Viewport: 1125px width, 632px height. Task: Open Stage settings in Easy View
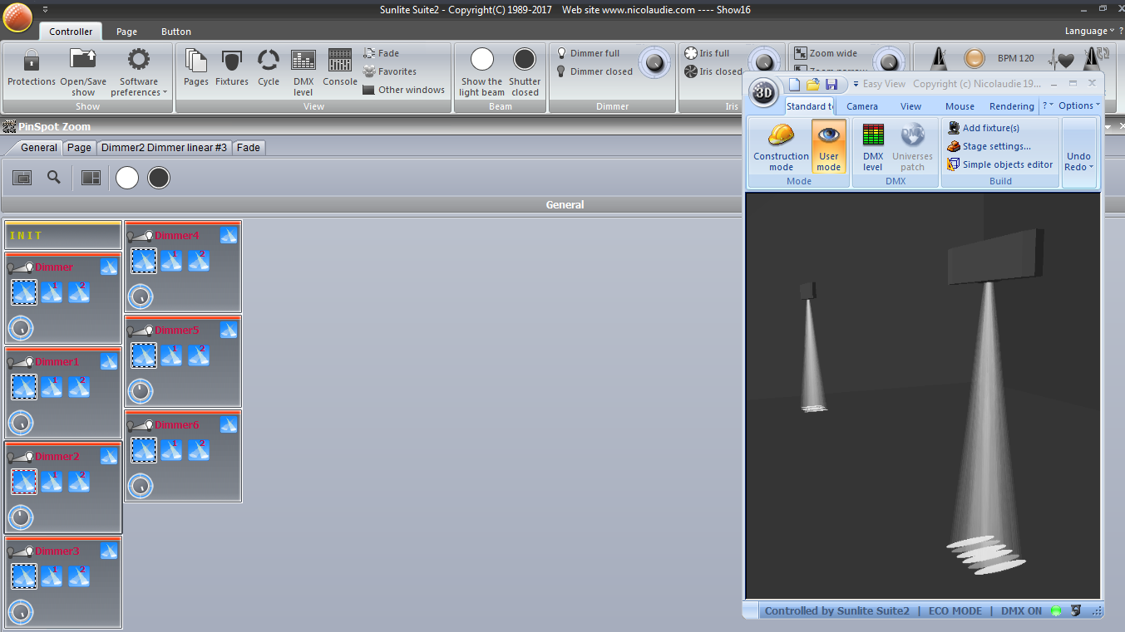(x=989, y=146)
